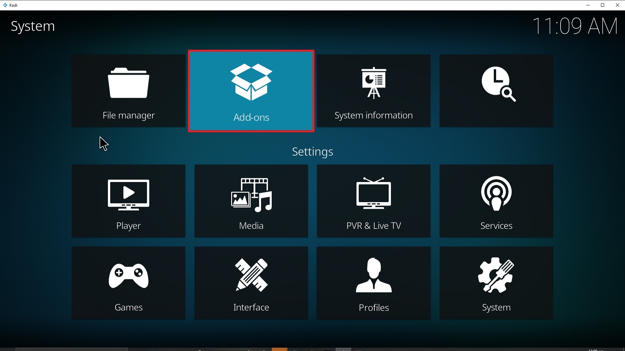
Task: Click the Kodi logo in title bar
Action: [x=5, y=5]
